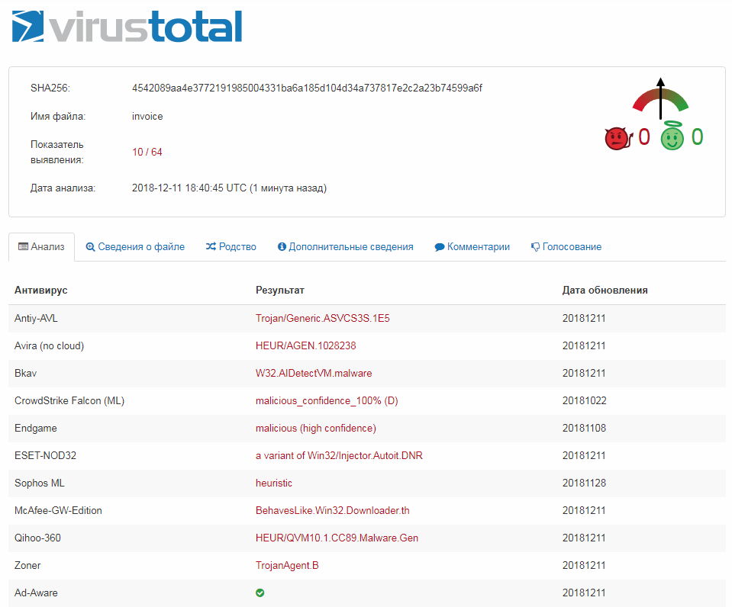The image size is (732, 607).
Task: Click the 10 / 64 detection ratio
Action: 147,152
